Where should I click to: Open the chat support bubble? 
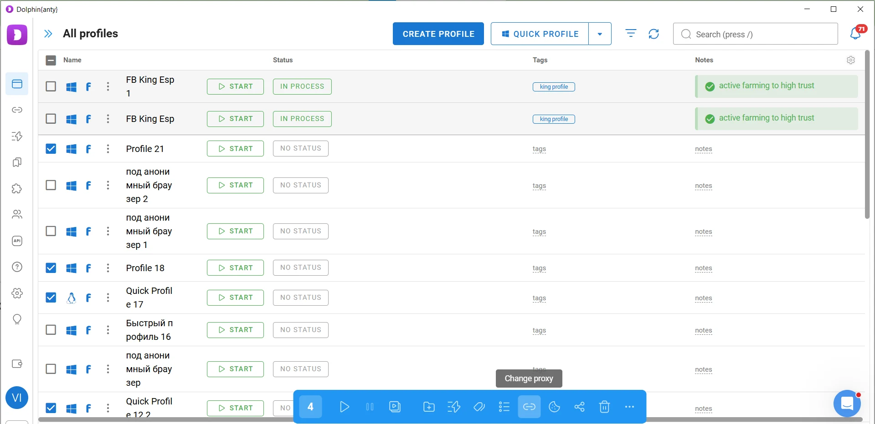tap(847, 403)
